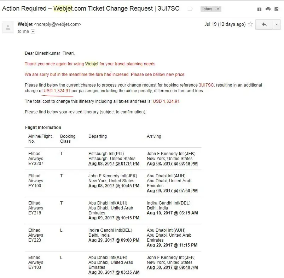Reply using the arrow button
284x278 pixels.
pos(264,24)
